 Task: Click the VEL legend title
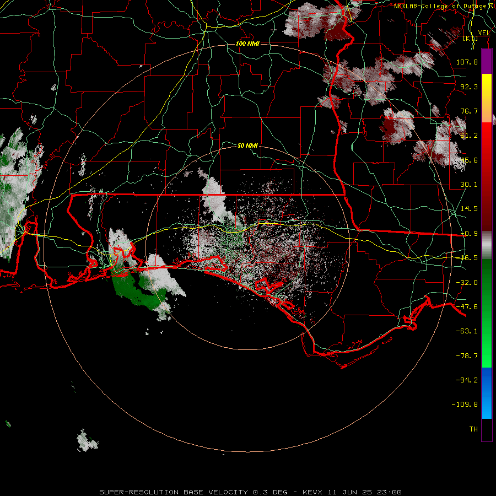click(484, 33)
